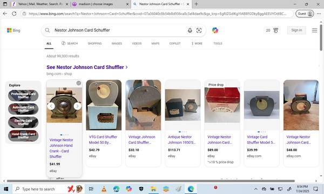Click the horizontal scrollbar at page bottom
Image resolution: width=324 pixels, height=194 pixels.
click(x=151, y=181)
